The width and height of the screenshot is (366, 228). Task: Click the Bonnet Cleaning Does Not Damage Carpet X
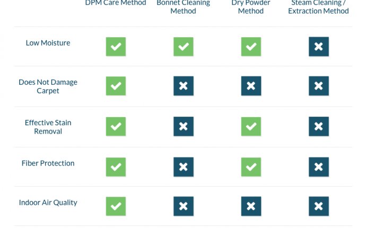(x=184, y=86)
